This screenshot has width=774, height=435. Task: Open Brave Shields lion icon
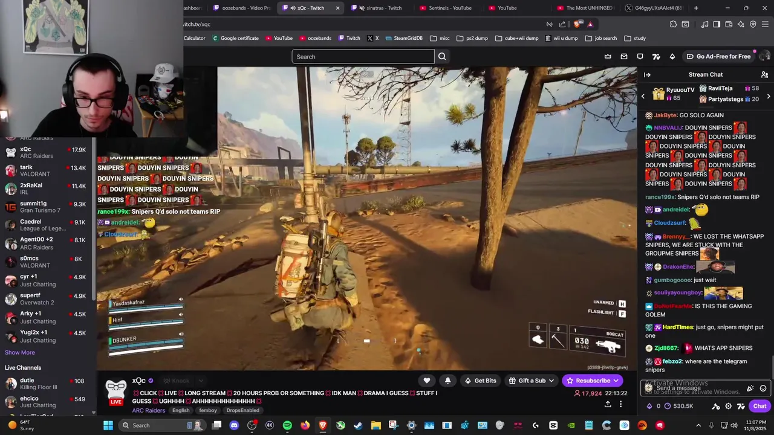pos(577,24)
